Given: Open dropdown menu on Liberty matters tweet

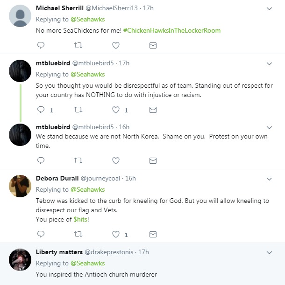Looking at the screenshot, I should click(x=269, y=252).
